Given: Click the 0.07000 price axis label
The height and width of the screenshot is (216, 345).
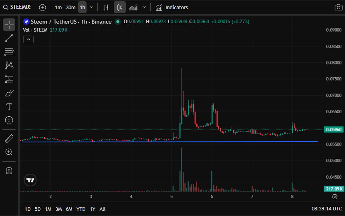Looking at the screenshot, I should (x=333, y=95).
